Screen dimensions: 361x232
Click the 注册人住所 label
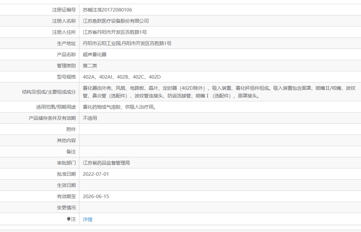coord(64,32)
